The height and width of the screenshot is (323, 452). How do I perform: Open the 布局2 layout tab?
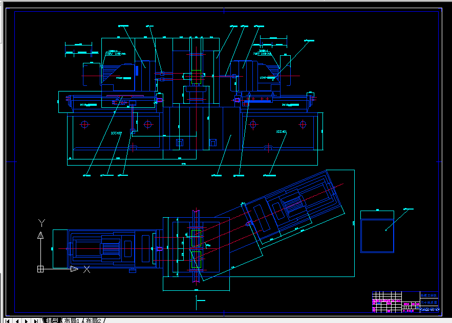(x=93, y=320)
